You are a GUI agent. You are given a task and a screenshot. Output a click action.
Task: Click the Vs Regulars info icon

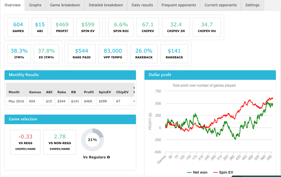click(x=108, y=157)
